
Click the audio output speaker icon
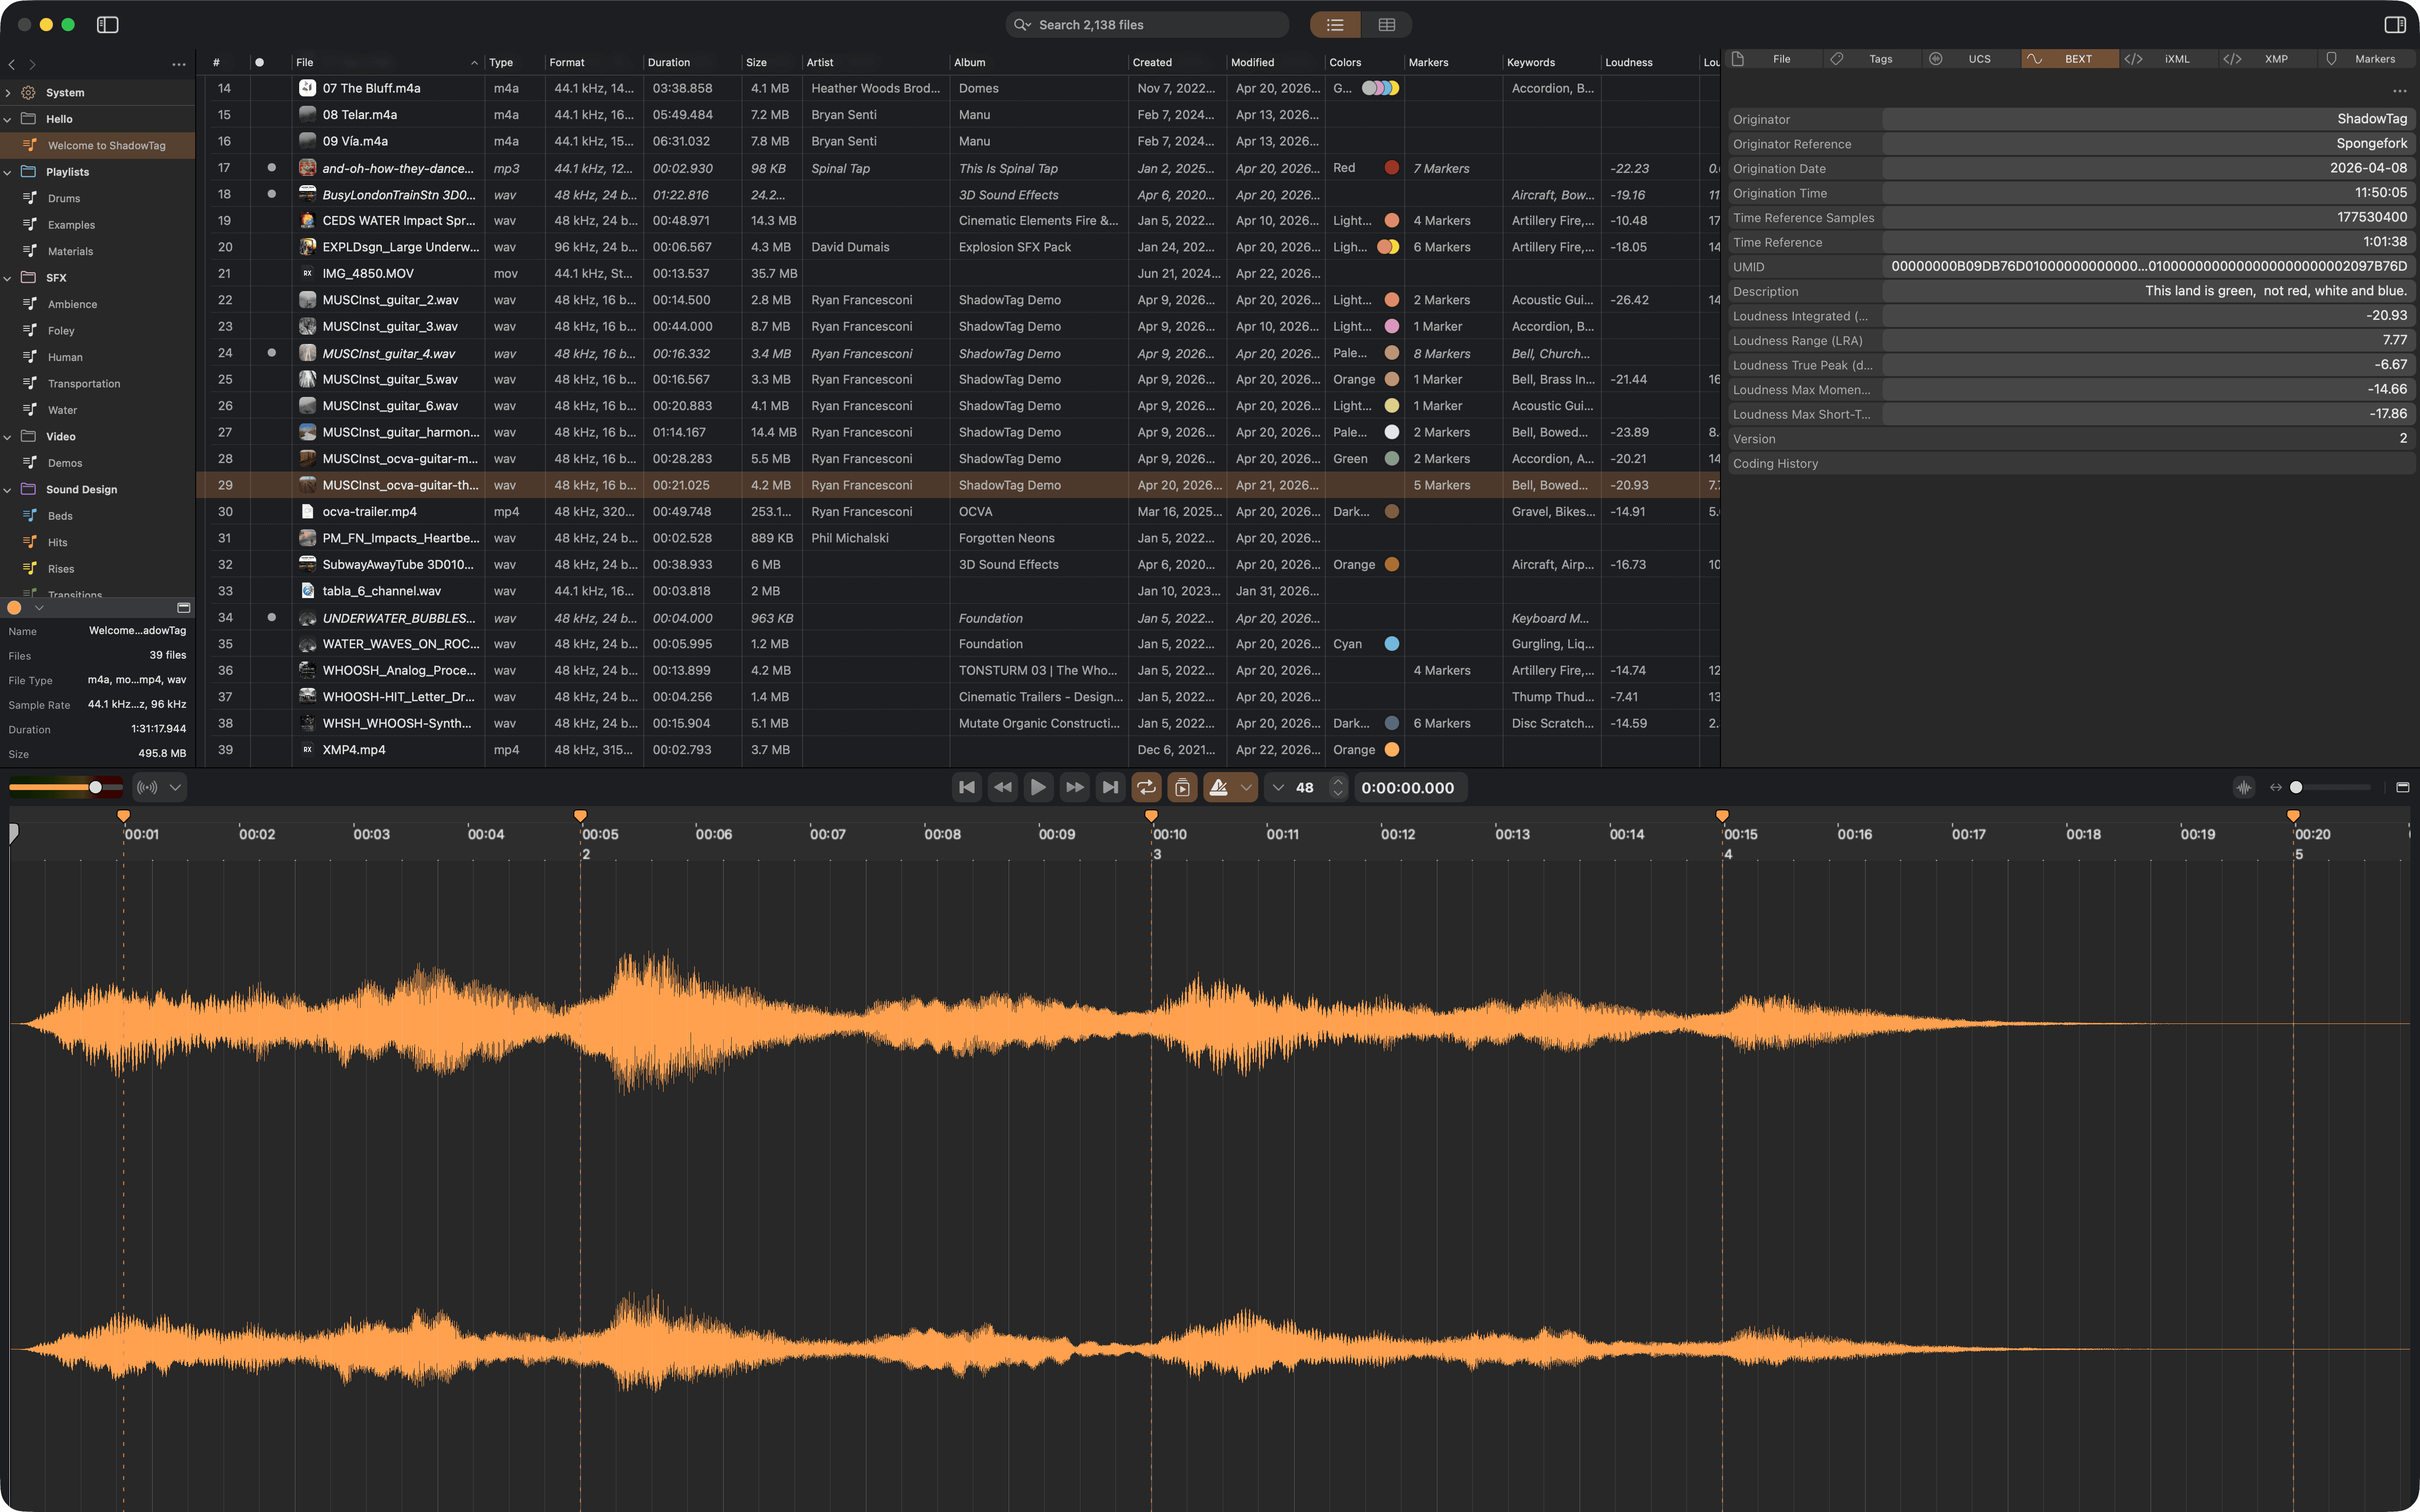click(x=147, y=787)
